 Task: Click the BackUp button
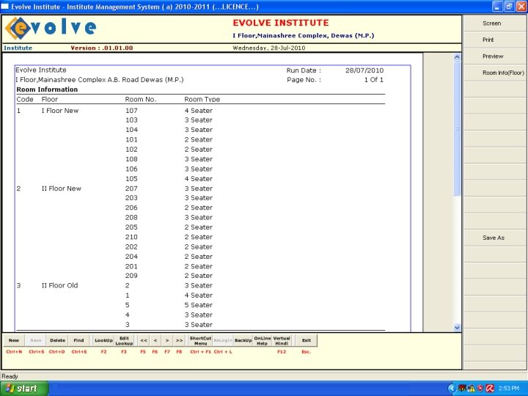click(x=243, y=341)
